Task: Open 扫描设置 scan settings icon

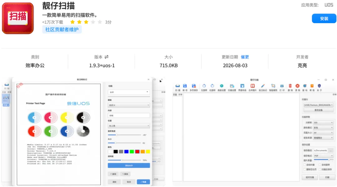Action: pyautogui.click(x=232, y=86)
